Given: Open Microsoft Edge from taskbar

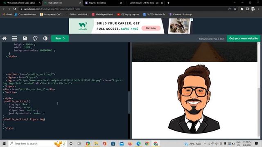Looking at the screenshot, I should (138, 143).
